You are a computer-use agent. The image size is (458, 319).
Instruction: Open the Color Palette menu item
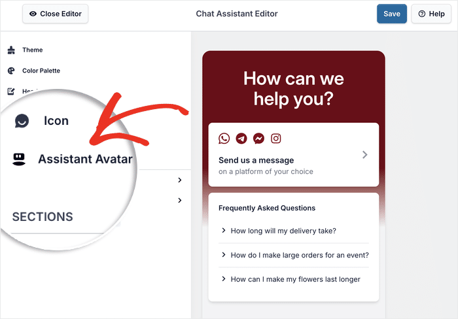[41, 71]
